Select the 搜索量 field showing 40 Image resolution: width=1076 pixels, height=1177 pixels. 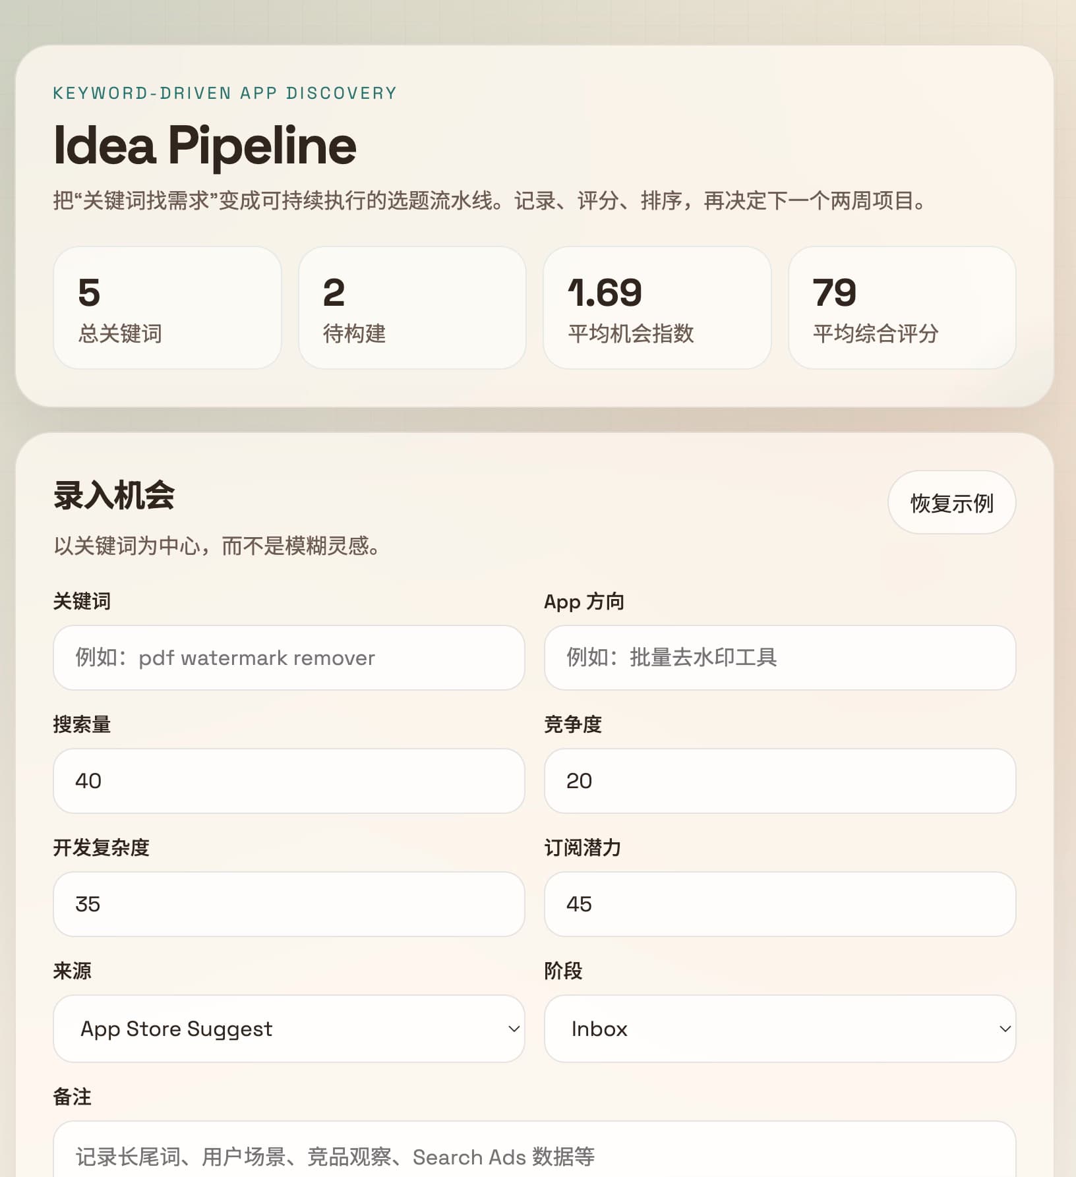(289, 781)
